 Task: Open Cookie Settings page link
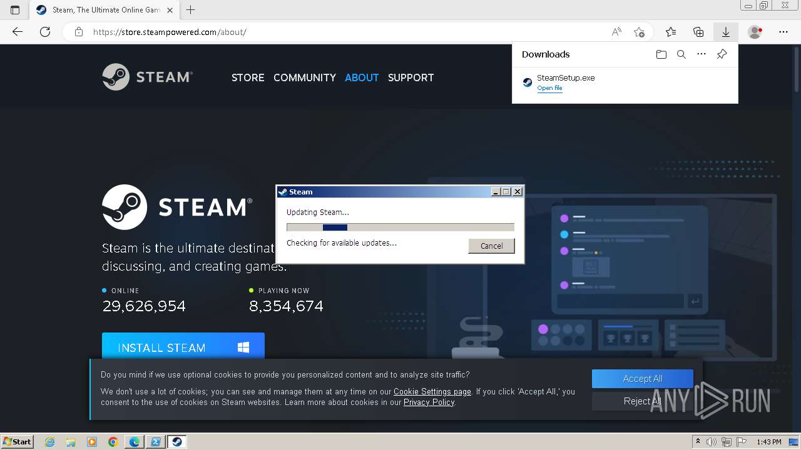click(432, 392)
